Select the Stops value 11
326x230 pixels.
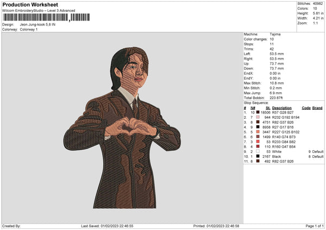pos(272,44)
